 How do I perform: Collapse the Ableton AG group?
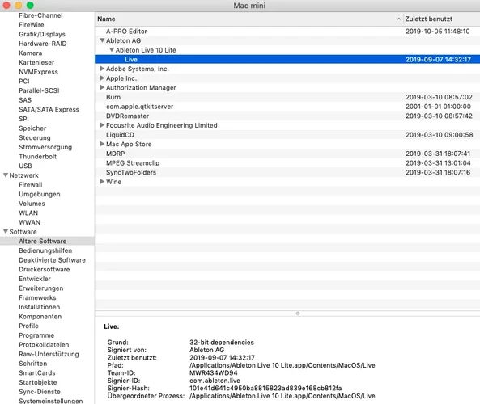coord(102,40)
